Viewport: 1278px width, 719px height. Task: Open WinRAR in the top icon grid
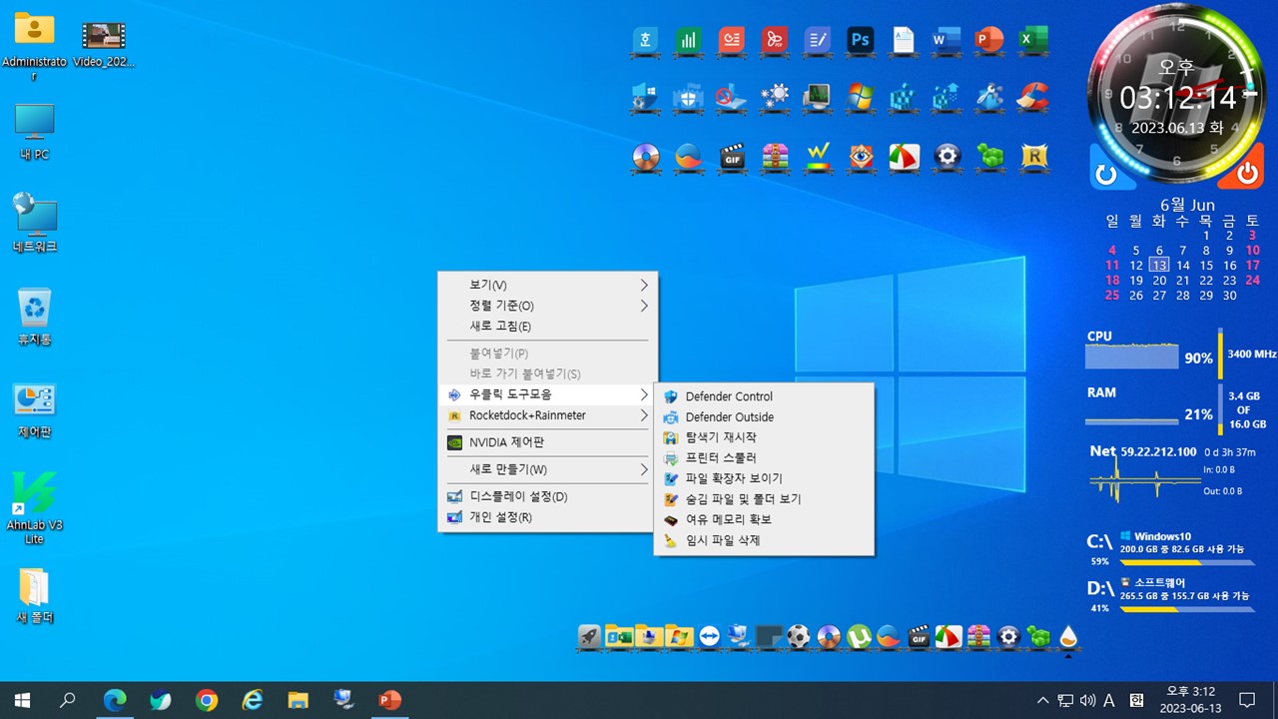775,157
